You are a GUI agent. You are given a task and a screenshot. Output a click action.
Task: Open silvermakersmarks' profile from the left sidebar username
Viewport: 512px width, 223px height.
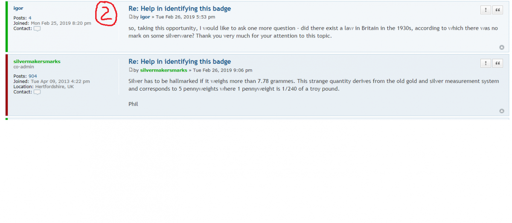click(37, 61)
